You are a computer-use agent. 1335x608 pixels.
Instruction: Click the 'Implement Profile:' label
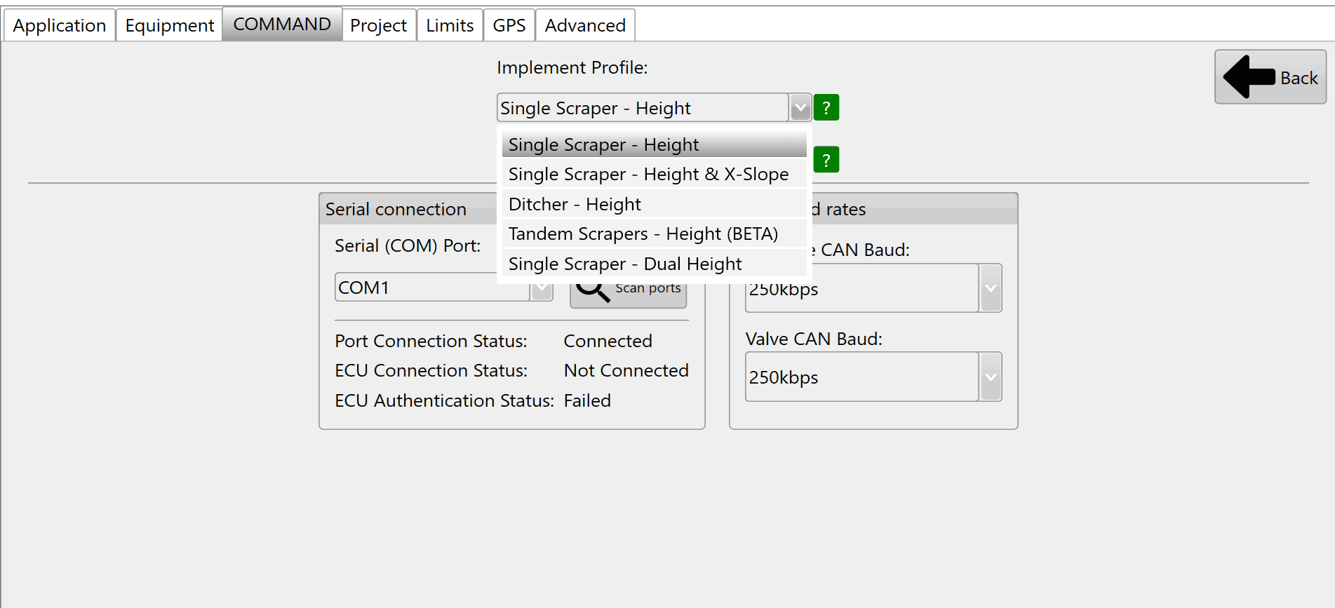tap(572, 67)
